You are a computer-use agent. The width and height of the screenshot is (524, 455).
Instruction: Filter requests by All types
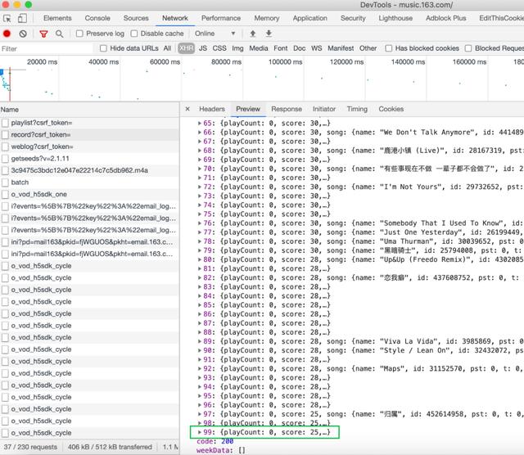(167, 48)
